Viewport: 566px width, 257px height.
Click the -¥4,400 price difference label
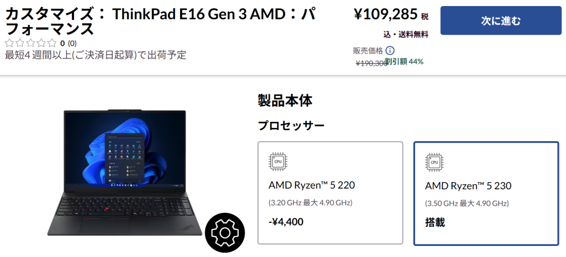(286, 221)
